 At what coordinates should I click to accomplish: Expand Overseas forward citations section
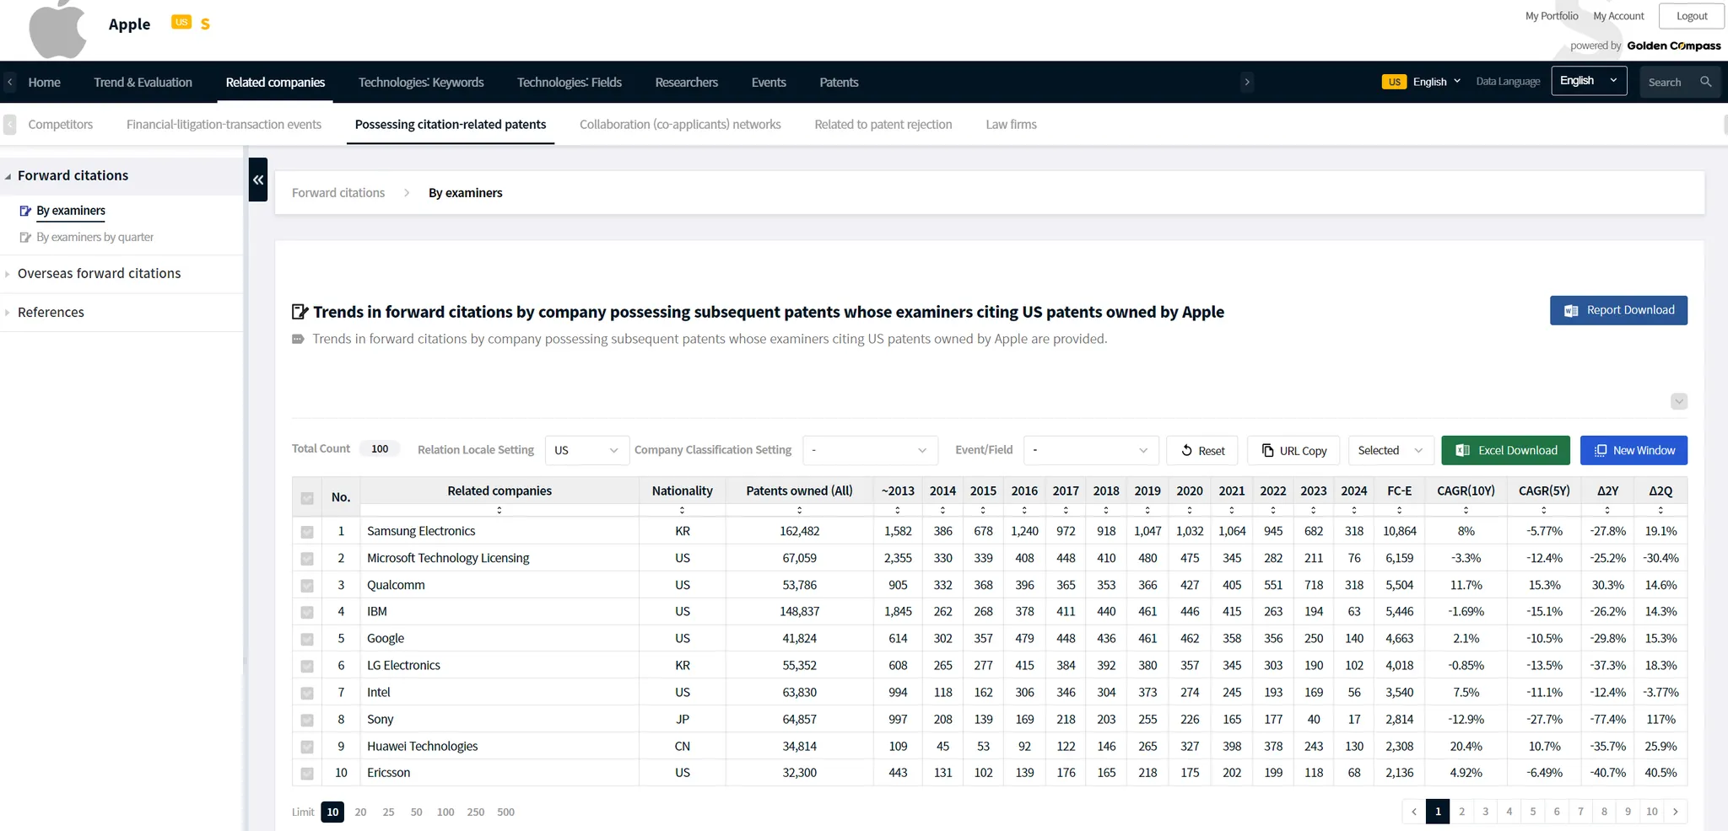[x=99, y=273]
